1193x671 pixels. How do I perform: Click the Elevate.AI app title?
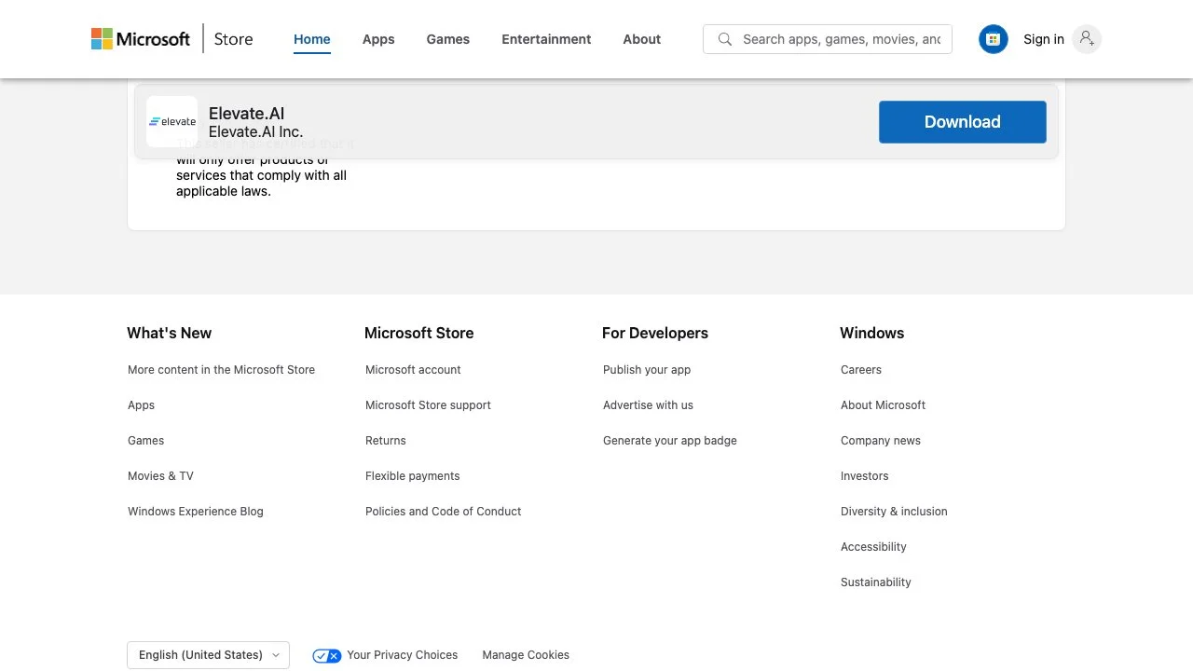coord(247,114)
